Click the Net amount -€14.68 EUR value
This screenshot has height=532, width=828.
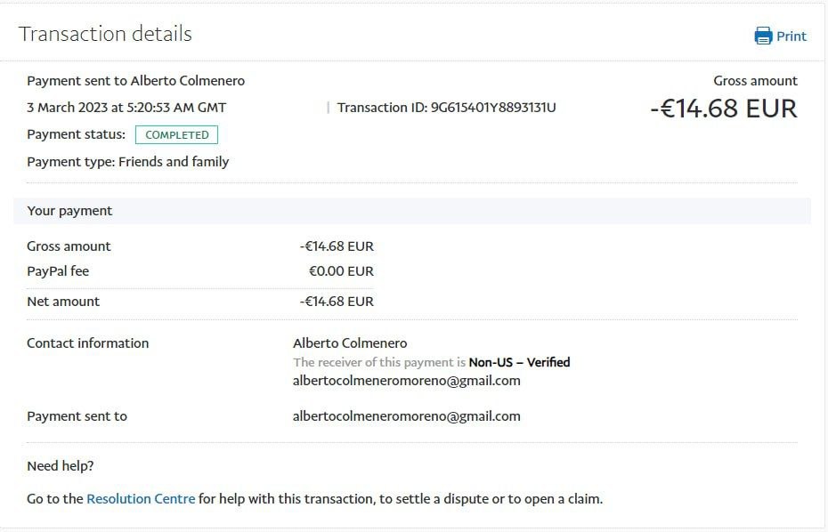tap(337, 302)
